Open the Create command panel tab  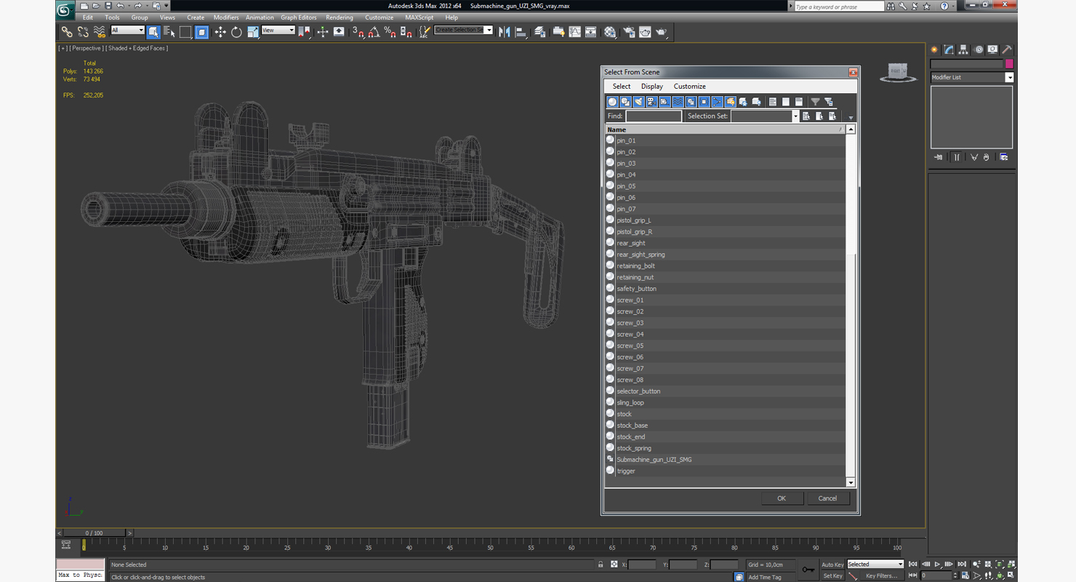coord(935,49)
